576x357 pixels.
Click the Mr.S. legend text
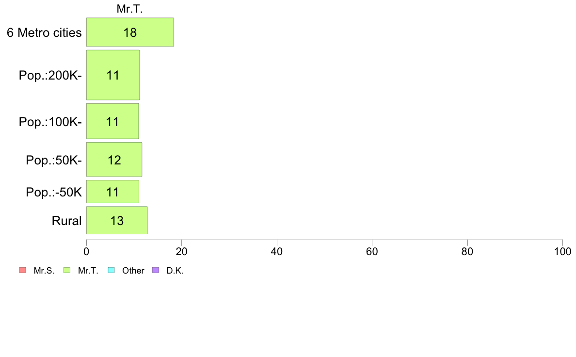(44, 271)
